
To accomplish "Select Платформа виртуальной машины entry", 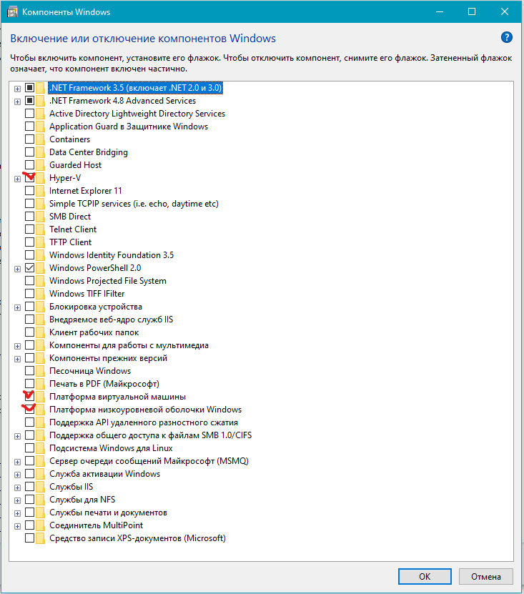I will (117, 397).
